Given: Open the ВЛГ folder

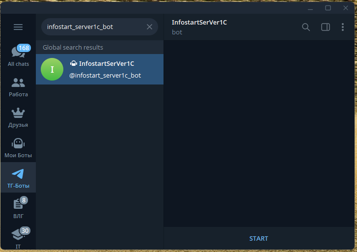Looking at the screenshot, I should pos(18,208).
